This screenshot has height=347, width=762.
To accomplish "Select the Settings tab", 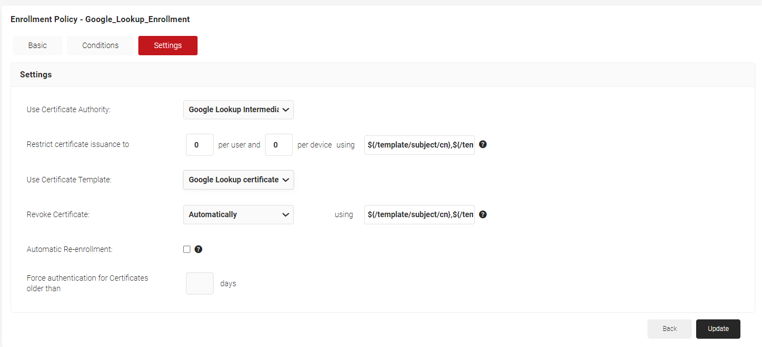I will coord(168,45).
